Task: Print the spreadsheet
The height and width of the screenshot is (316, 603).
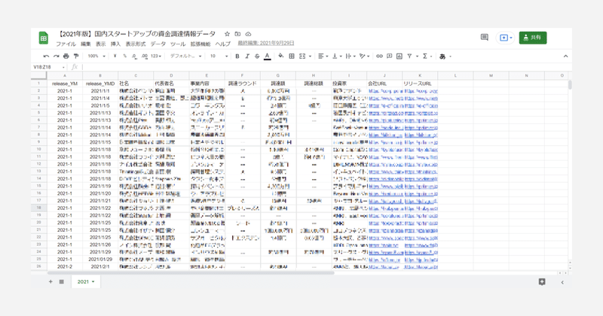Action: pos(66,56)
